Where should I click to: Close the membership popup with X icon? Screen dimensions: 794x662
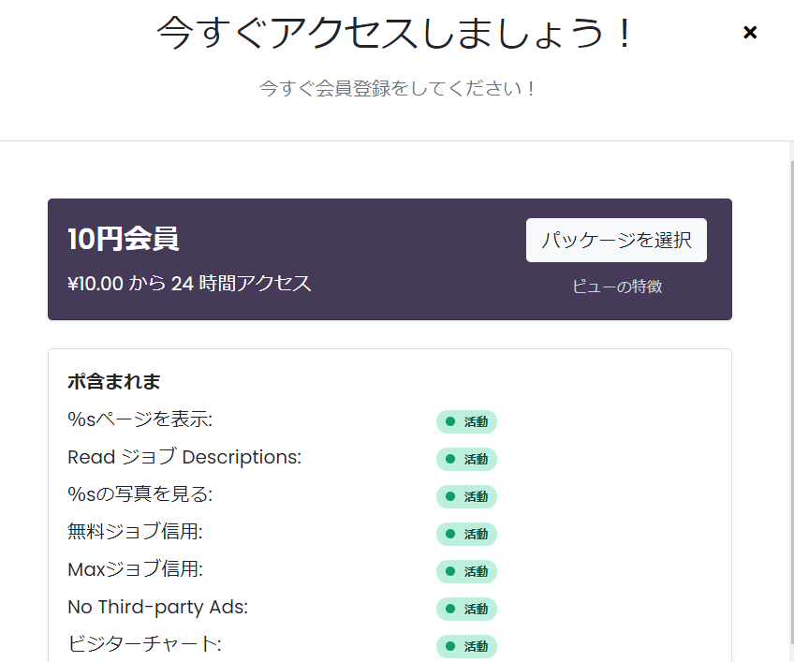pyautogui.click(x=750, y=33)
